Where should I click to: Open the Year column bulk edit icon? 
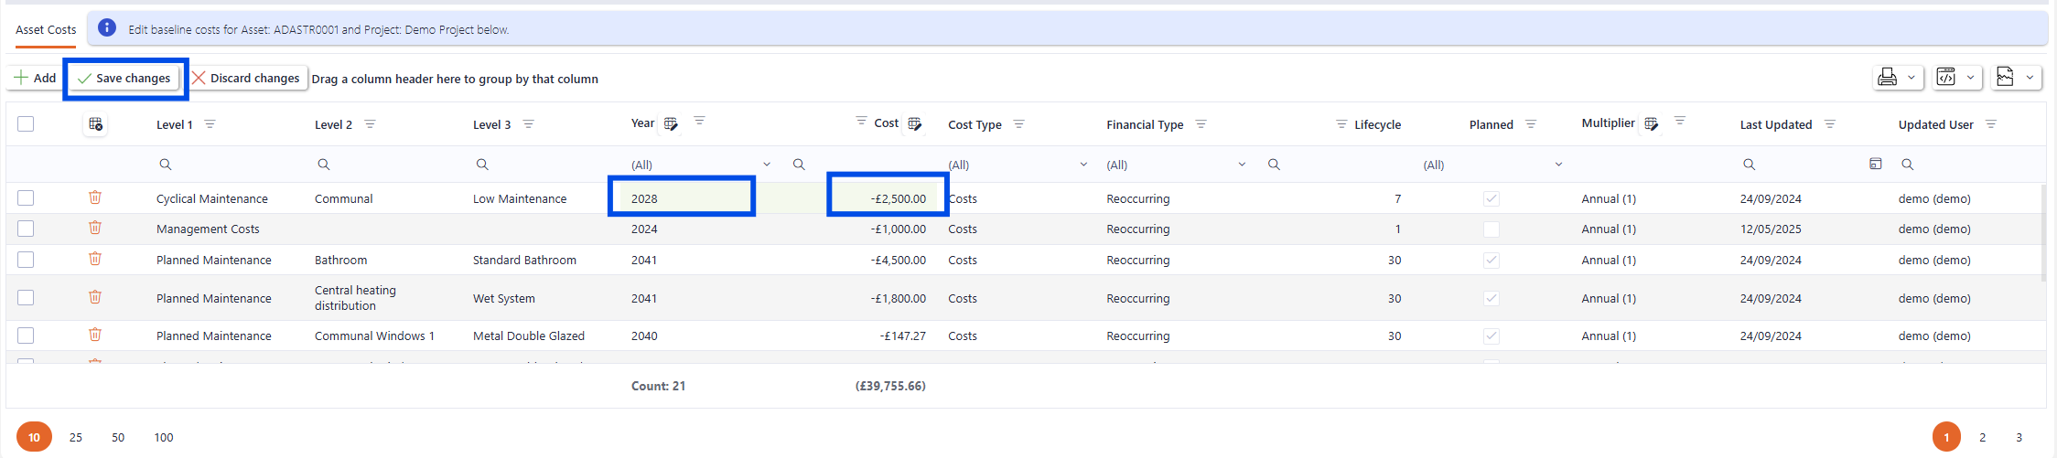click(x=671, y=123)
